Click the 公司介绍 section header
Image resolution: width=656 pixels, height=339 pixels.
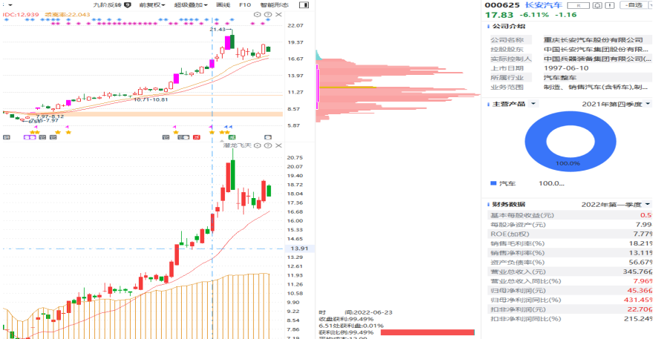pyautogui.click(x=508, y=27)
